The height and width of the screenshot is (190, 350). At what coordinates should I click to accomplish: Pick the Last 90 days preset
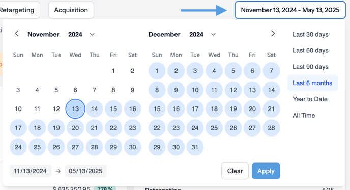pyautogui.click(x=310, y=67)
